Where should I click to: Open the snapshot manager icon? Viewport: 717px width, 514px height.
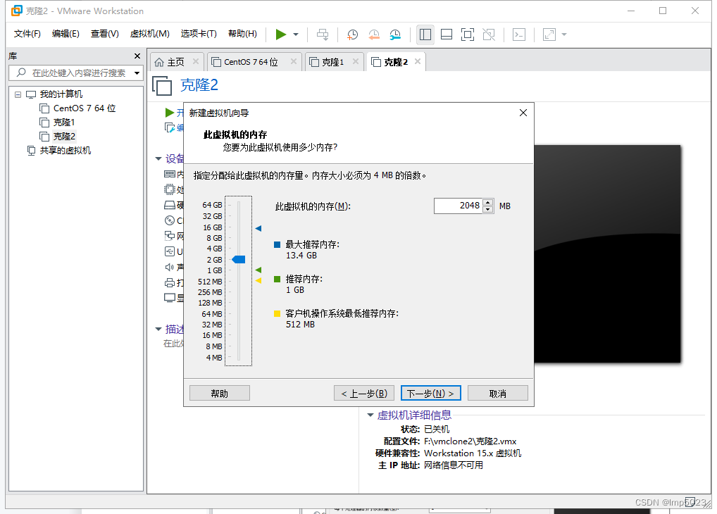[x=394, y=35]
